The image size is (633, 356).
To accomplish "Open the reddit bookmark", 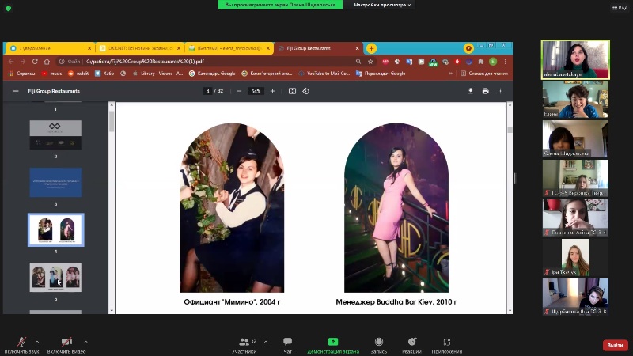I will pyautogui.click(x=78, y=74).
